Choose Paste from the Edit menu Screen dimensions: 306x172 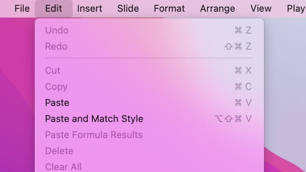149,103
